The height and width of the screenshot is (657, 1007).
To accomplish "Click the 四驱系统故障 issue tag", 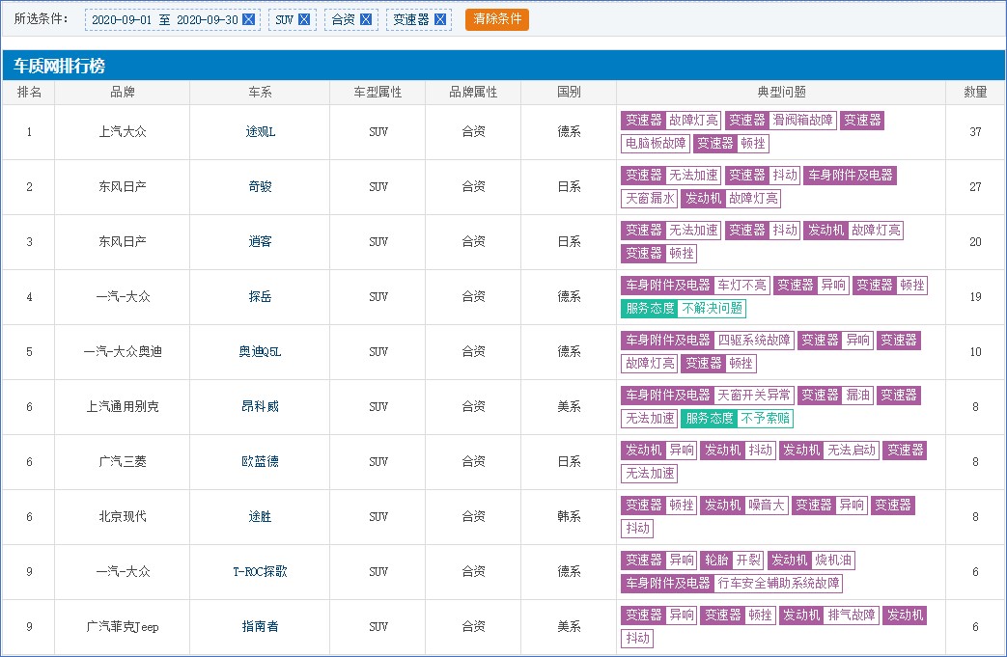I will (x=755, y=341).
